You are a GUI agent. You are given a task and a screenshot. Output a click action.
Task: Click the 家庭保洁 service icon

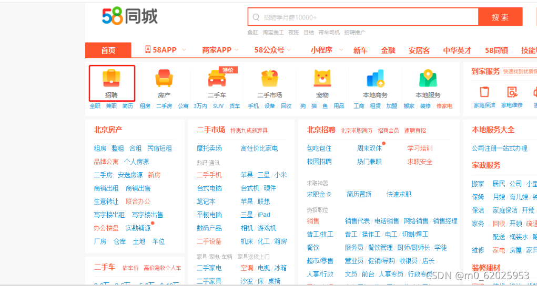pos(484,92)
